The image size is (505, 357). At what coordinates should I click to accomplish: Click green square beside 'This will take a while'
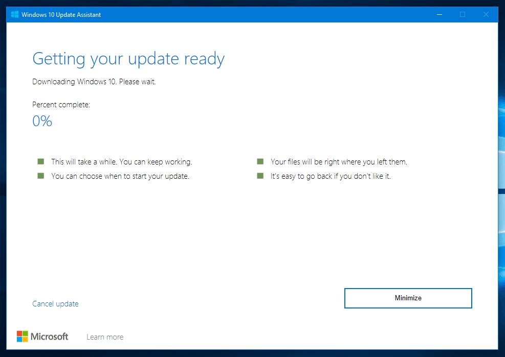click(41, 161)
